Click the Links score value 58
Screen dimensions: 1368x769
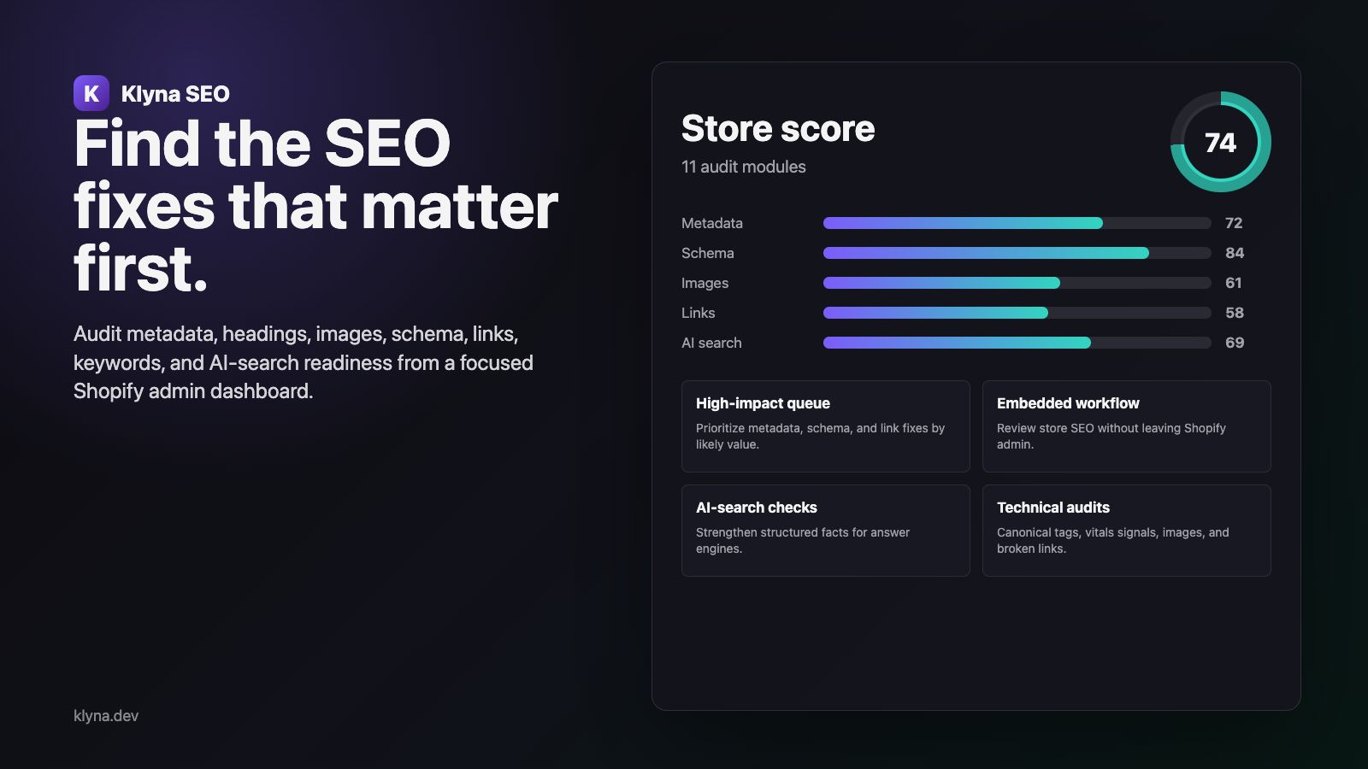pyautogui.click(x=1235, y=313)
